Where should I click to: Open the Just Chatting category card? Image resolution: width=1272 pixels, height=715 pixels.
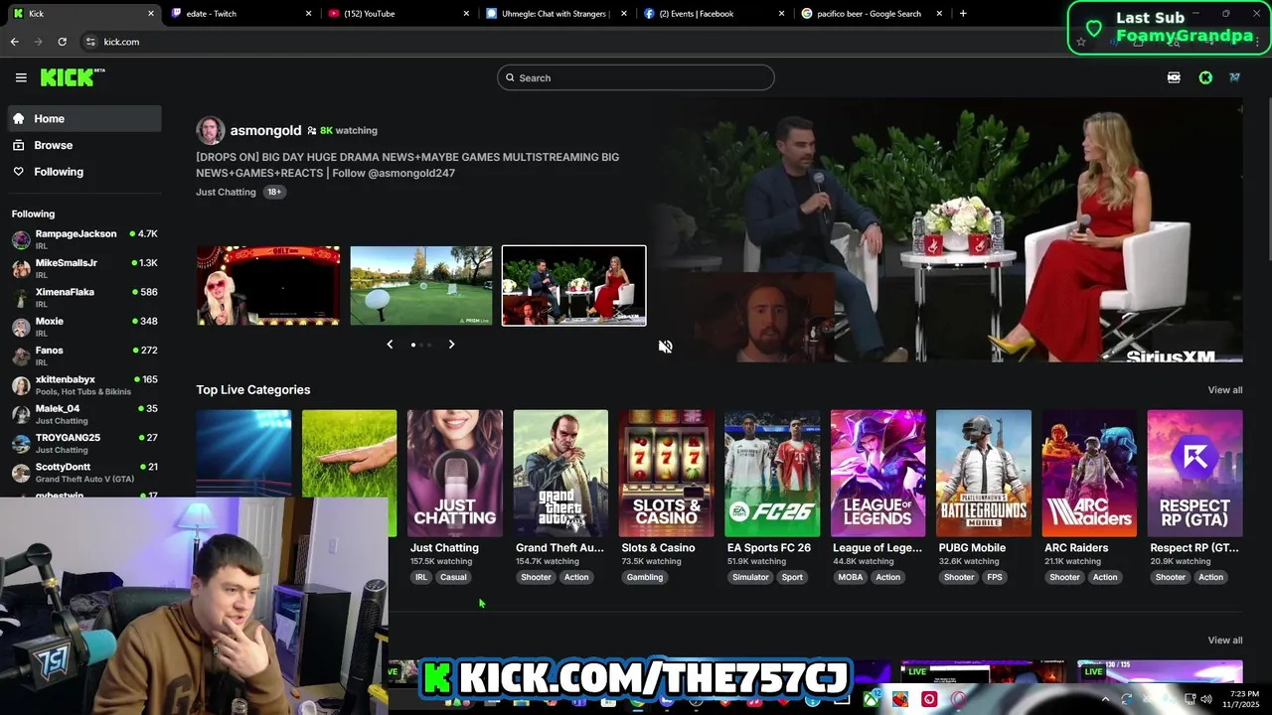pos(454,474)
